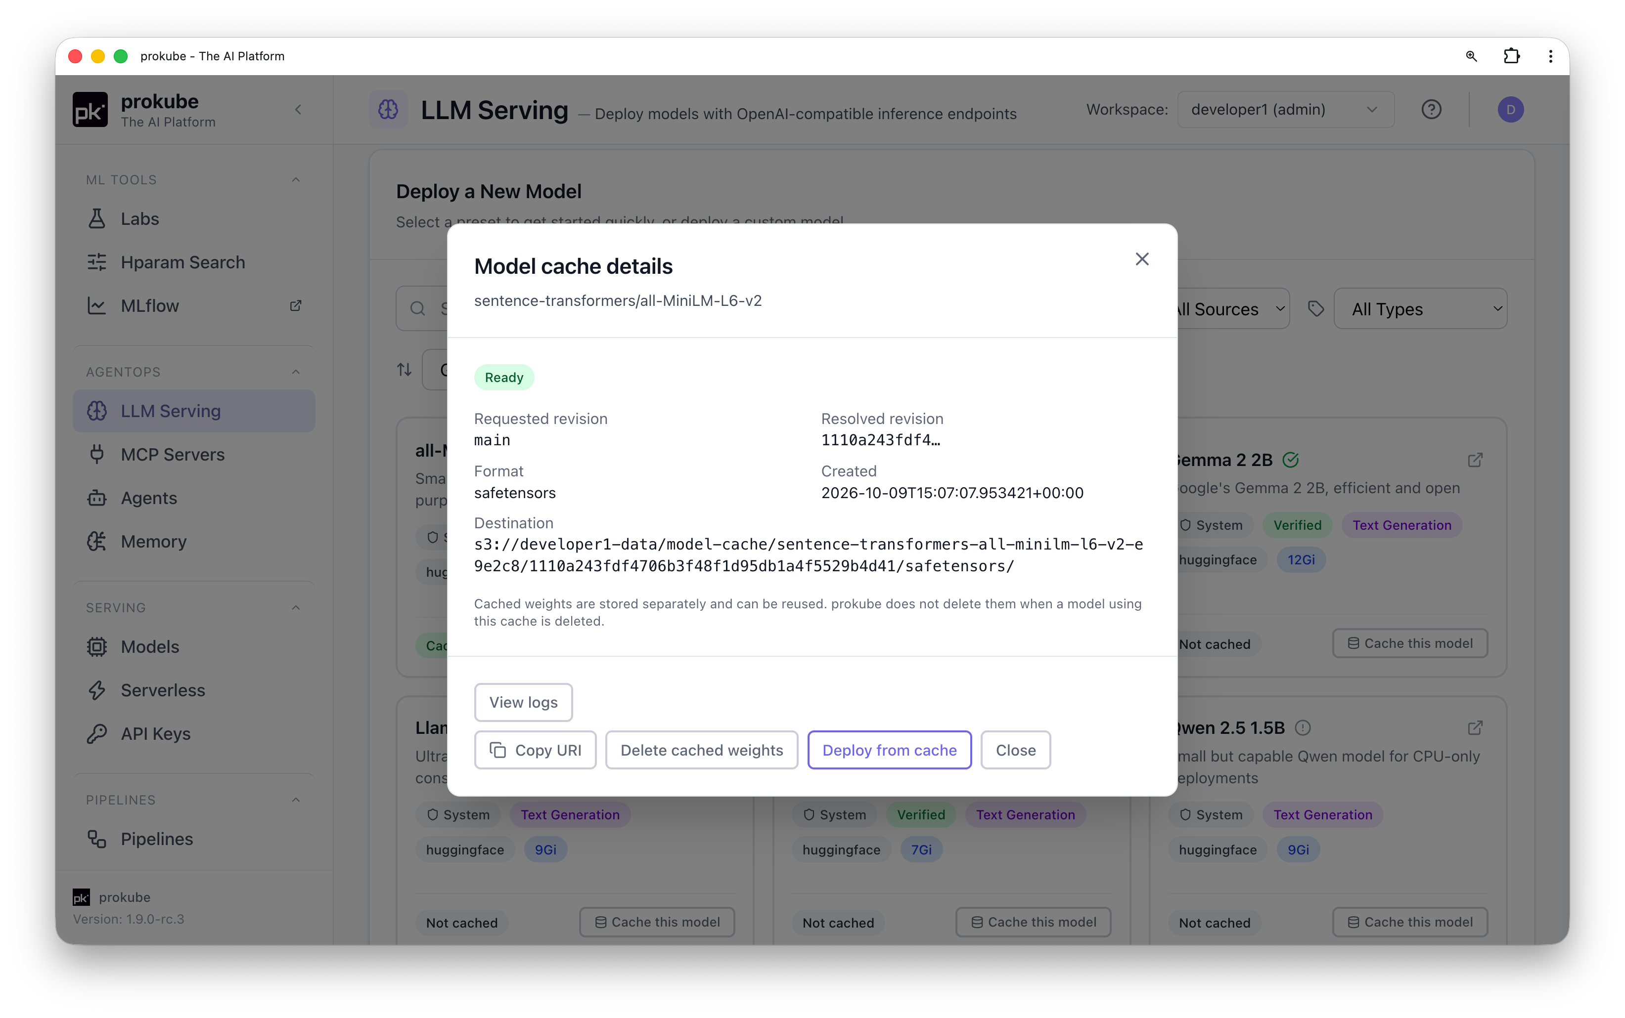Dismiss dialog with the Close button
This screenshot has width=1625, height=1018.
(1015, 750)
